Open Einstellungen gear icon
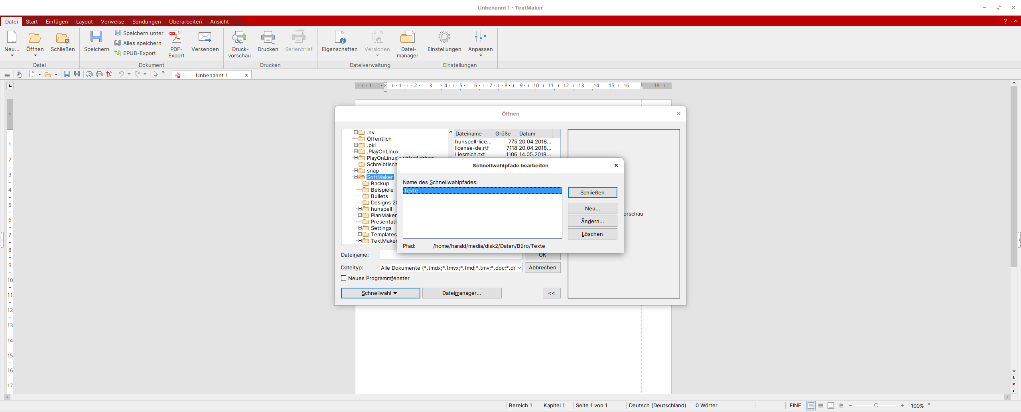 click(x=444, y=37)
